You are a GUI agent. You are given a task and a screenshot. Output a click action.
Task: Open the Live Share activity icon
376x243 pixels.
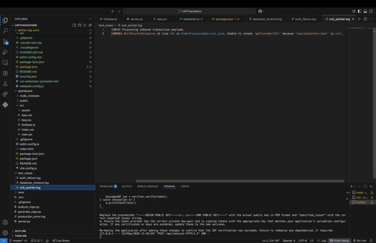[x=5, y=94]
